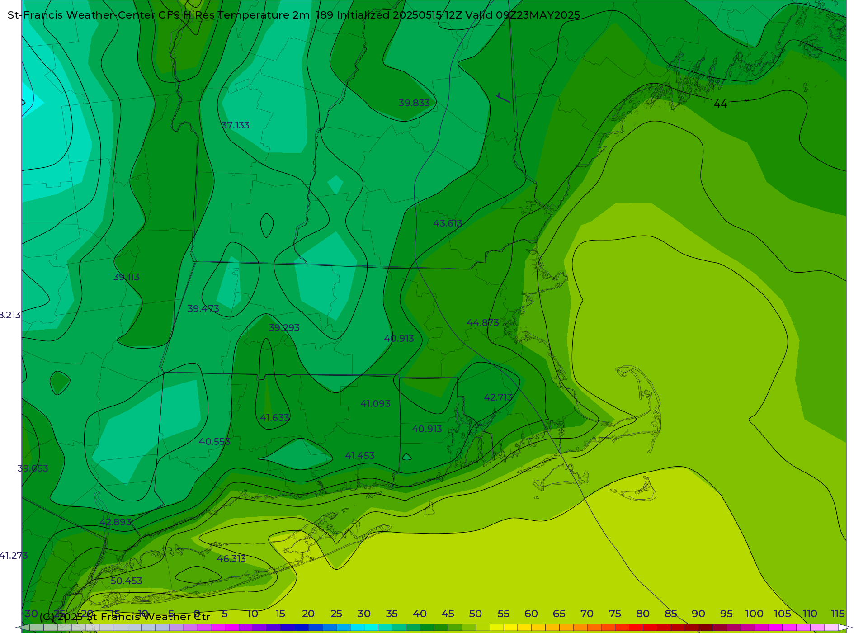This screenshot has height=633, width=868.
Task: Click the 110 color scale label
Action: (x=810, y=614)
